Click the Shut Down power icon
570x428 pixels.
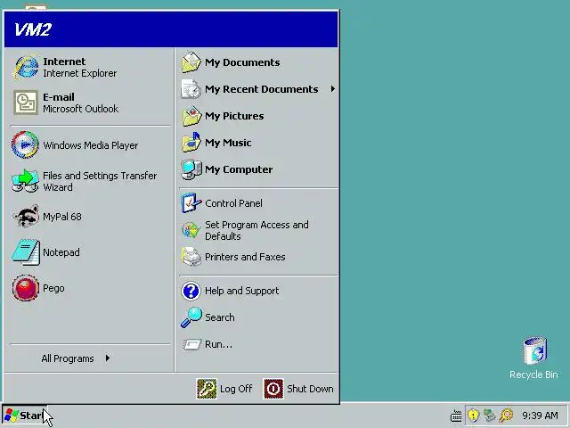pos(273,389)
